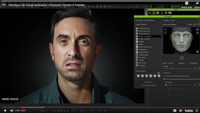Viewport: 200px width, 113px height.
Task: Click the Percentage value field
Action: [x=196, y=85]
